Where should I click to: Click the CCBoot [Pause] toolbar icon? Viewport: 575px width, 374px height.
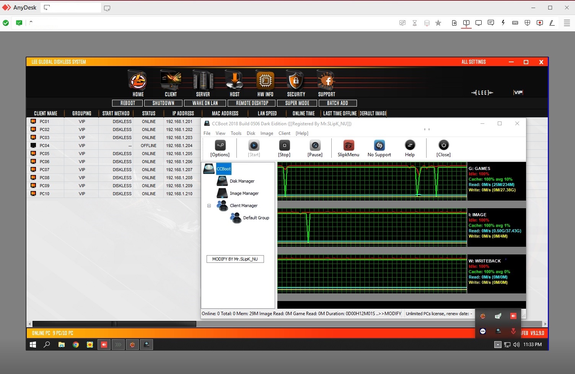point(315,145)
